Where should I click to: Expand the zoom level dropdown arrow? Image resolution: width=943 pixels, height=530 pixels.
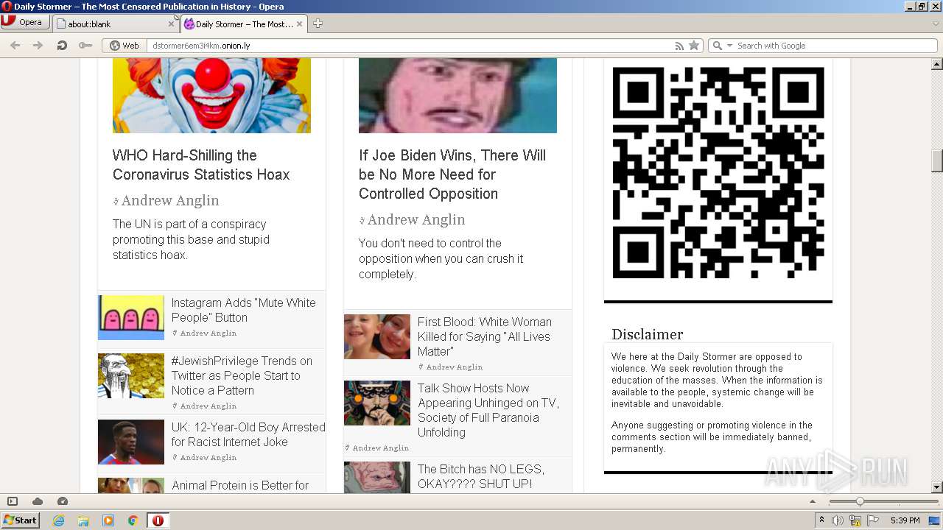click(814, 501)
